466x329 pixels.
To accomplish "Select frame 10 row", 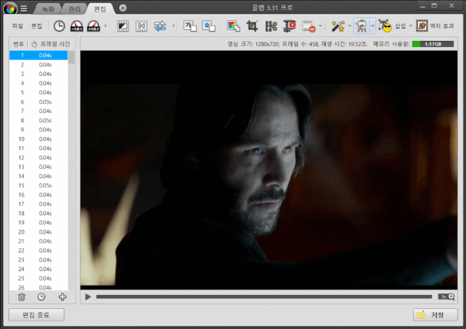I will pos(39,139).
